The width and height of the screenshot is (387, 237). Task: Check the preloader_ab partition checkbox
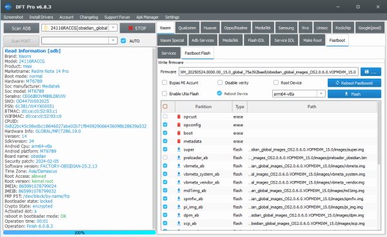pyautogui.click(x=165, y=157)
